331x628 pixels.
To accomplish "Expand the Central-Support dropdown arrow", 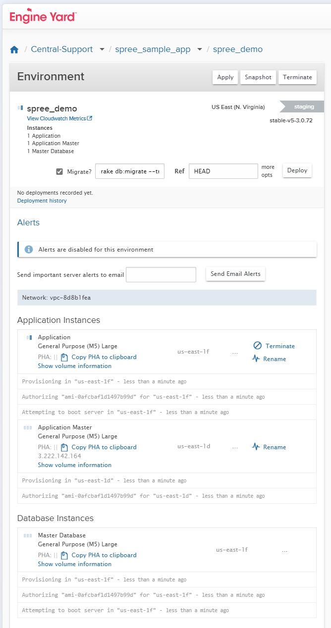I will point(102,50).
